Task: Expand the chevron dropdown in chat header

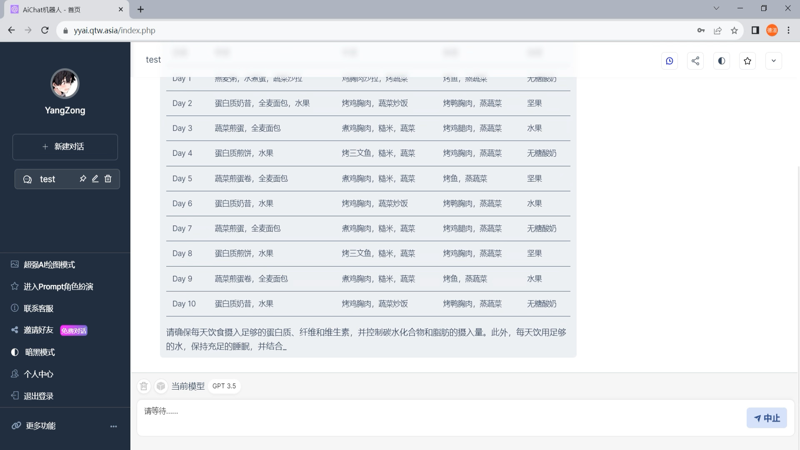Action: click(773, 61)
